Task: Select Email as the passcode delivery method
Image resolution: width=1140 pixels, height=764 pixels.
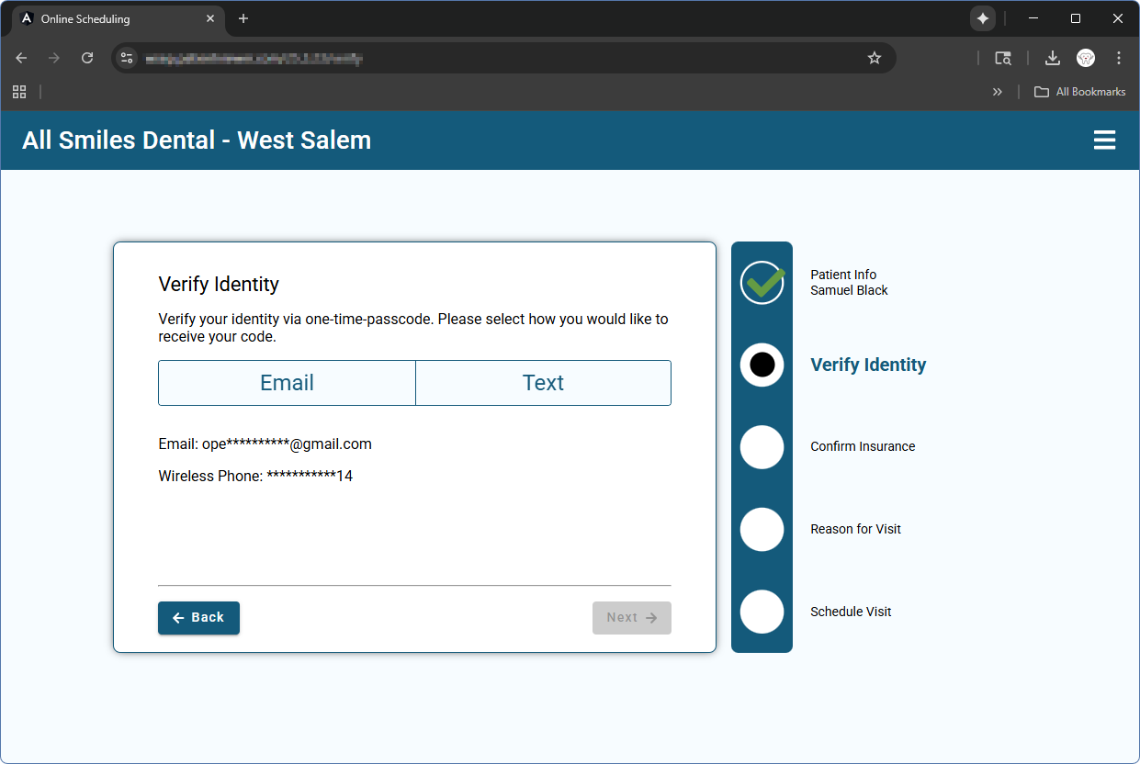Action: coord(287,383)
